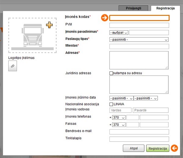Click the Bendrovės e-mail input field
183x158 pixels.
click(139, 132)
